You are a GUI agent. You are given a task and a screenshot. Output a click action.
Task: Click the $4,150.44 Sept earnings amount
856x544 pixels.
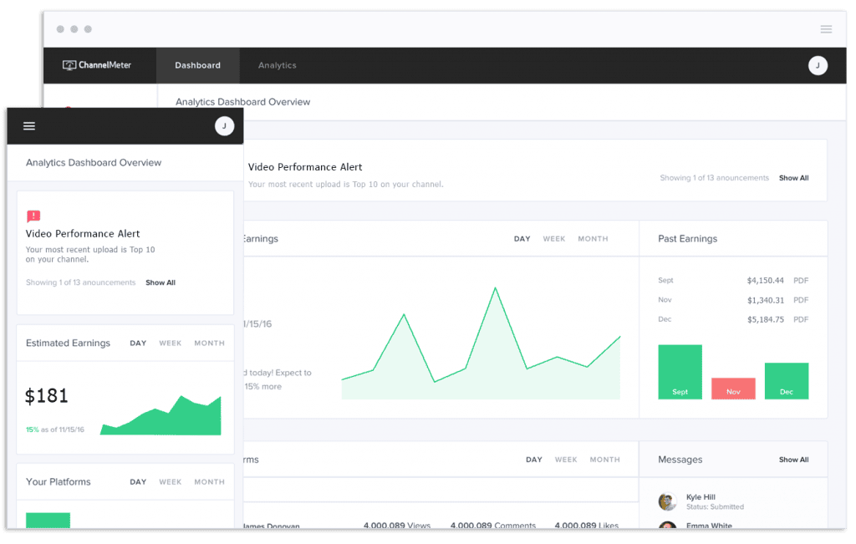pos(766,281)
